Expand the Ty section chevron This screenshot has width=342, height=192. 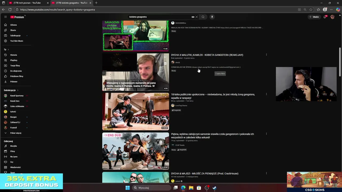coord(8,50)
